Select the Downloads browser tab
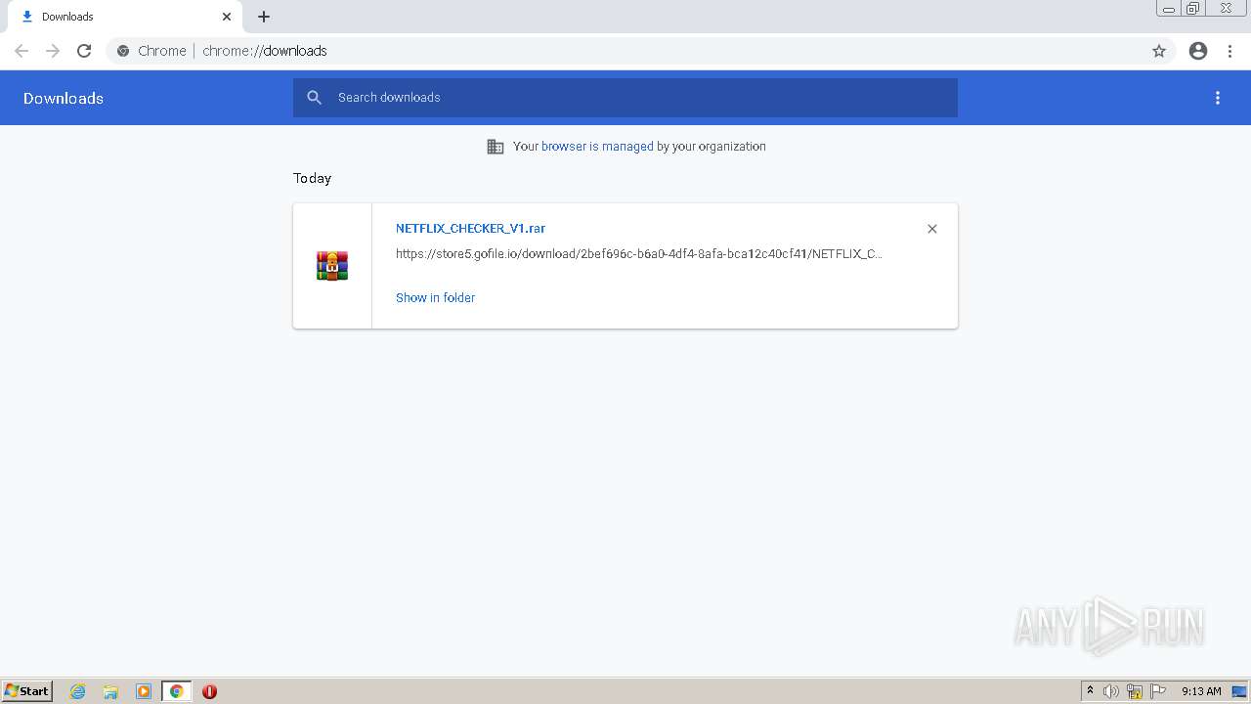 coord(125,17)
